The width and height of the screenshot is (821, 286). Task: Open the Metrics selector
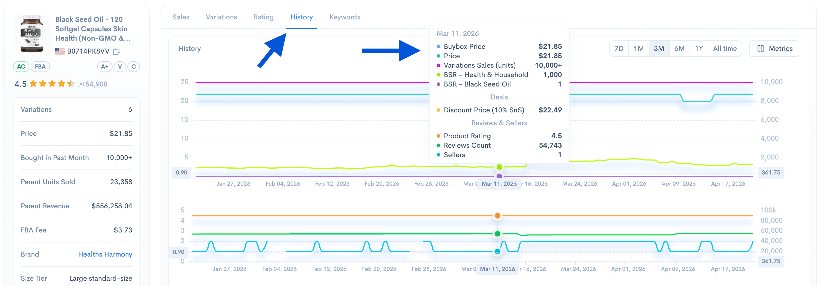pyautogui.click(x=774, y=49)
